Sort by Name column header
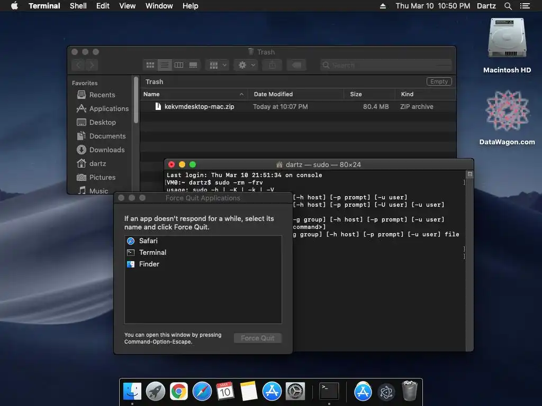 pyautogui.click(x=194, y=94)
